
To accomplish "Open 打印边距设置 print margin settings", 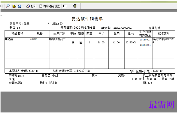I will pyautogui.click(x=49, y=6).
